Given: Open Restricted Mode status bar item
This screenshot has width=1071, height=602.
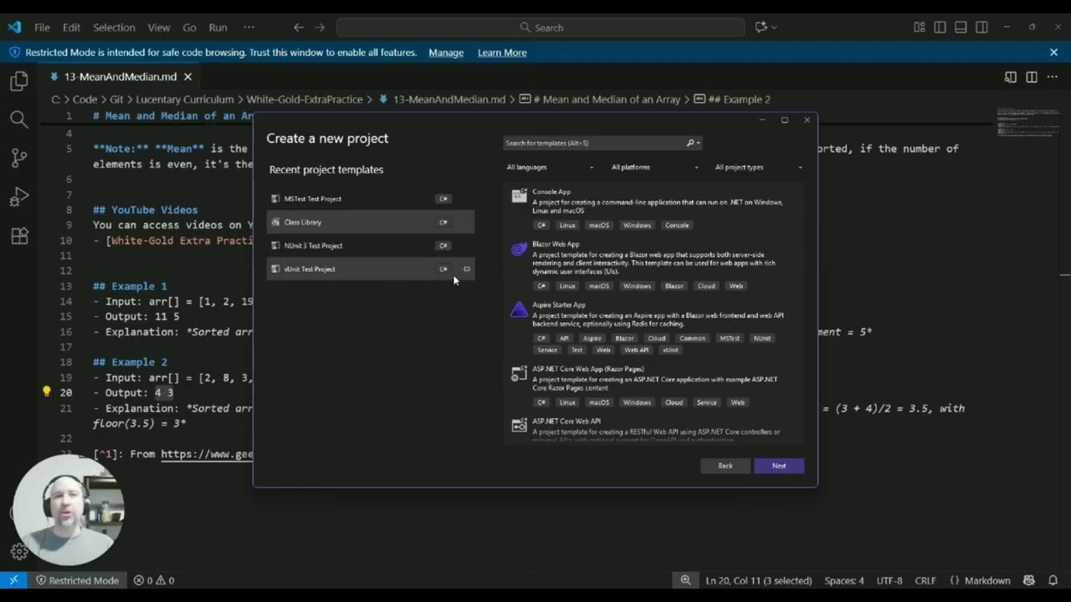Looking at the screenshot, I should point(76,580).
